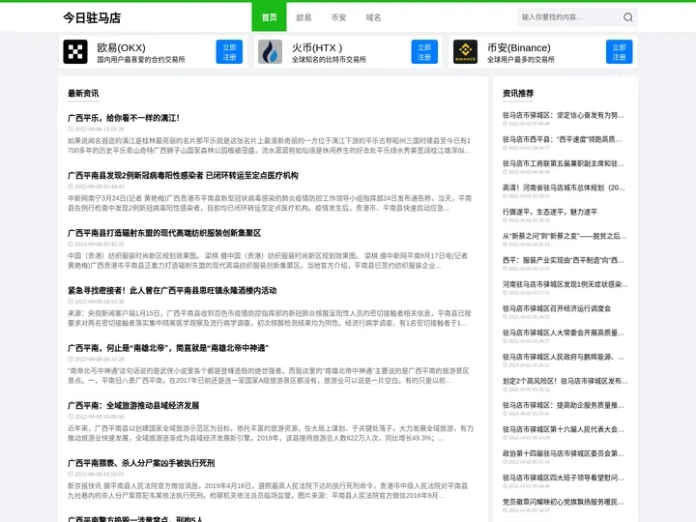Open article 广西平南县发现2例新冠病毒阳性感染者
Viewport: 696px width, 522px height.
[183, 175]
